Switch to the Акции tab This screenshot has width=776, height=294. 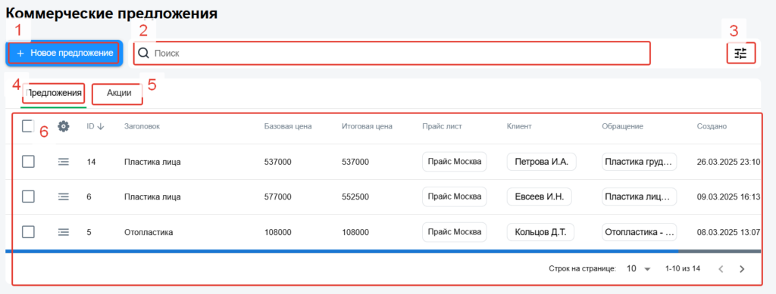[119, 93]
